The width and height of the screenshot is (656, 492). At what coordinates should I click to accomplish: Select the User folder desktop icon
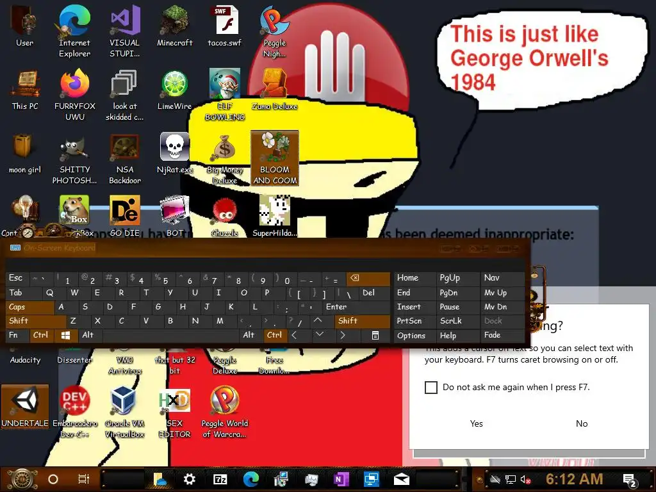pyautogui.click(x=25, y=26)
